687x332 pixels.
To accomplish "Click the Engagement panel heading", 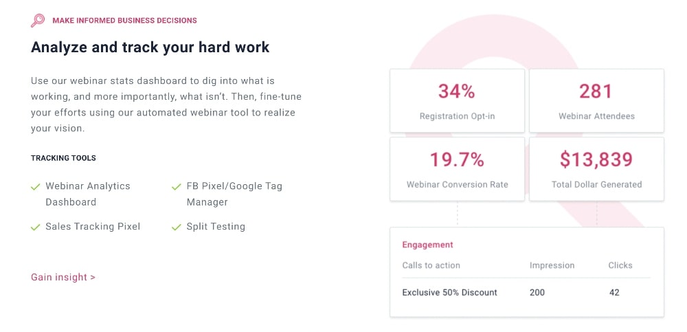I will click(427, 245).
